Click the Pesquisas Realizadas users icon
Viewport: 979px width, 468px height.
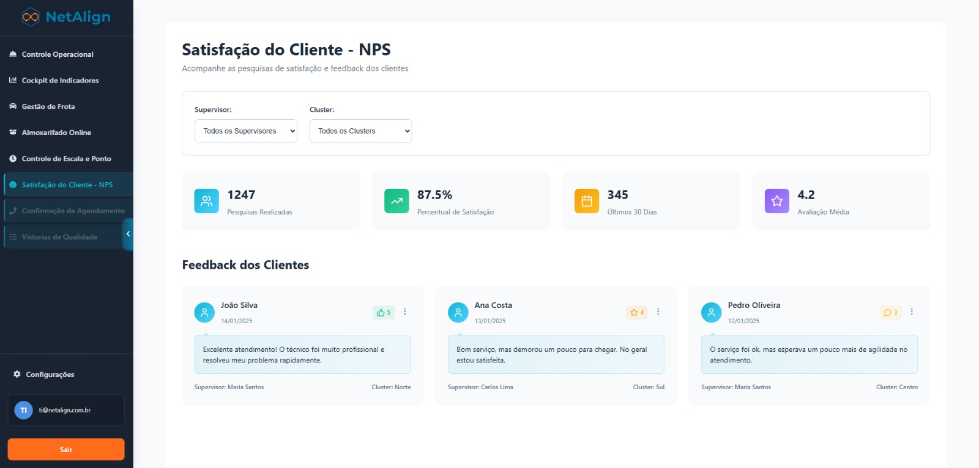(206, 201)
